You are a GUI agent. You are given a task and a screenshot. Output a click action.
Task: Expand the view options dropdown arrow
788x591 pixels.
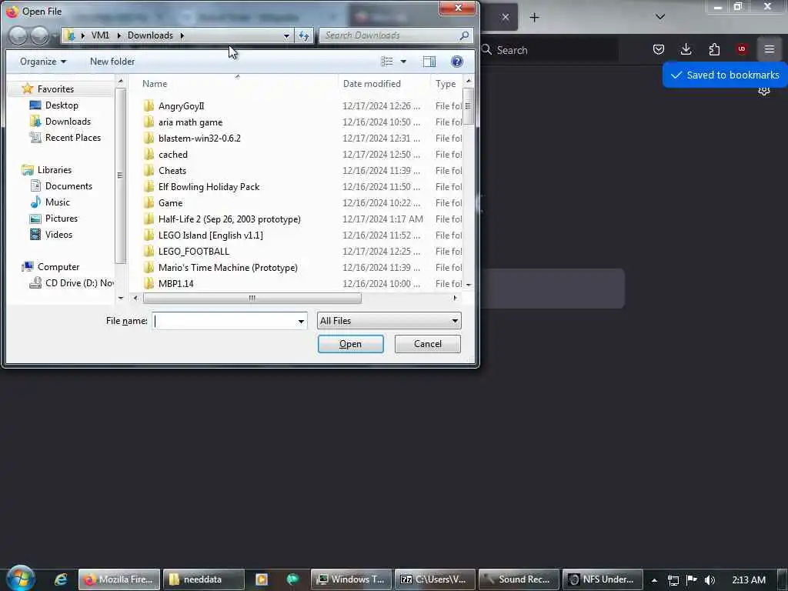click(403, 62)
